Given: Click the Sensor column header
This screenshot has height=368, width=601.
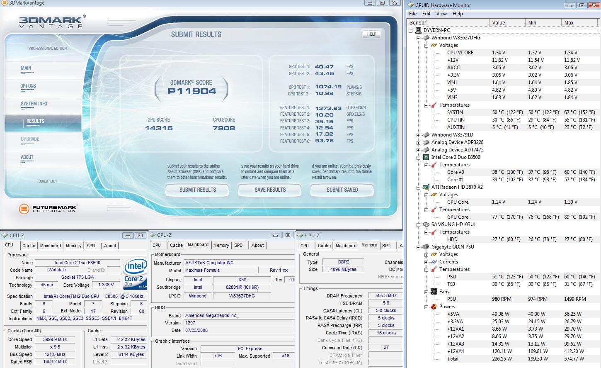Looking at the screenshot, I should click(x=448, y=22).
